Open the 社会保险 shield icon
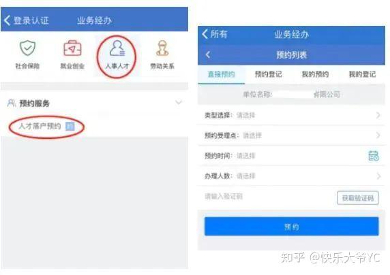 pyautogui.click(x=27, y=48)
